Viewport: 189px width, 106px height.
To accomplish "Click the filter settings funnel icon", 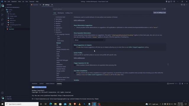I will pyautogui.click(x=165, y=9).
